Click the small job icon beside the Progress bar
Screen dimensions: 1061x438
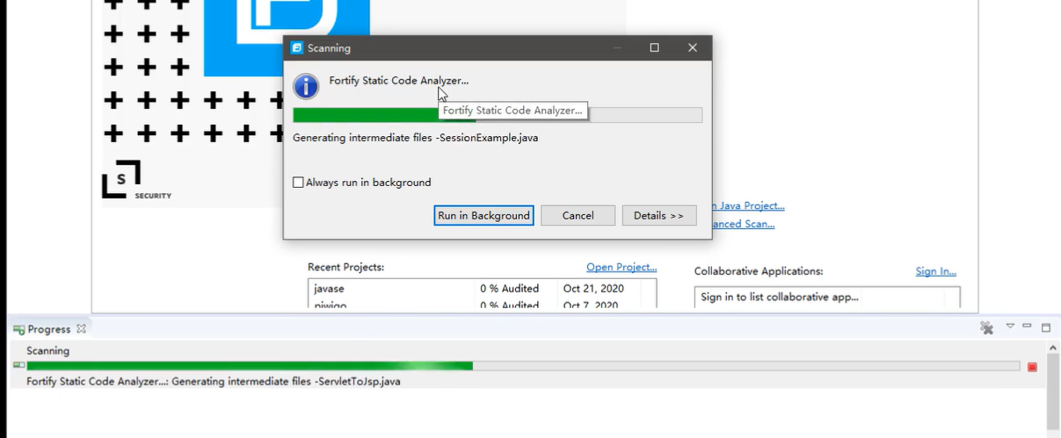click(18, 365)
